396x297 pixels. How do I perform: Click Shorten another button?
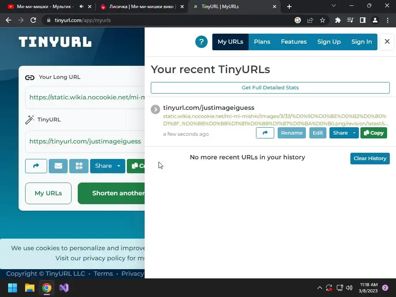pos(111,193)
